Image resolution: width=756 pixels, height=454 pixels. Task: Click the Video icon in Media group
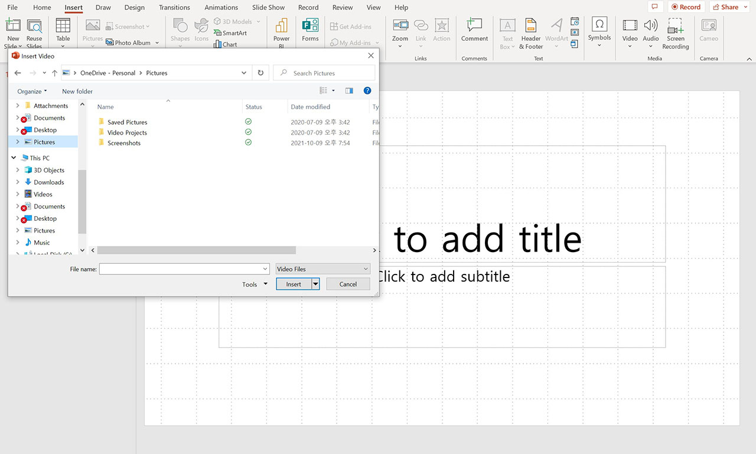(630, 25)
